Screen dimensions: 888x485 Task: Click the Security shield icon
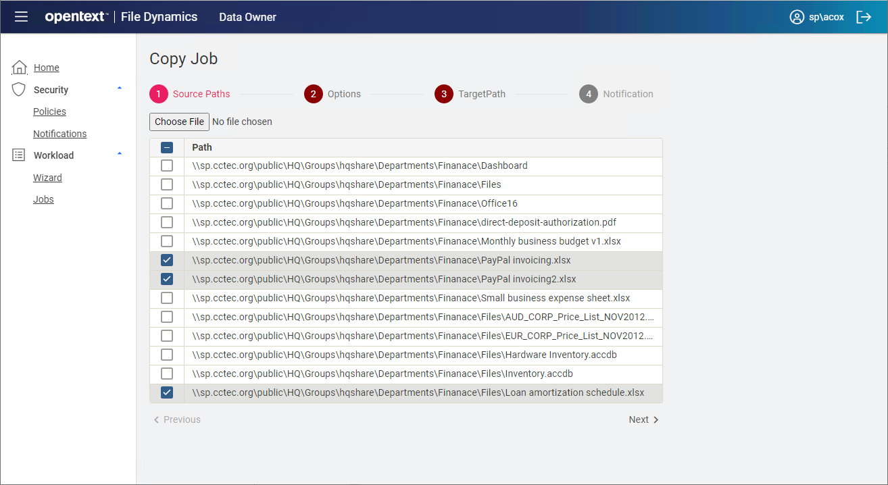(x=19, y=90)
